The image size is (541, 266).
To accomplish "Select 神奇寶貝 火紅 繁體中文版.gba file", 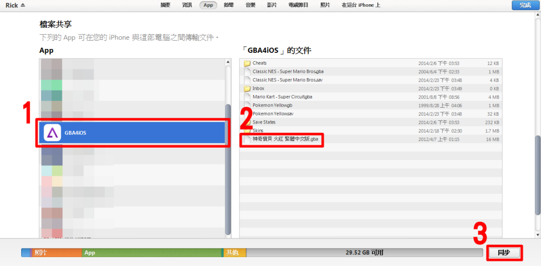I will pos(370,139).
